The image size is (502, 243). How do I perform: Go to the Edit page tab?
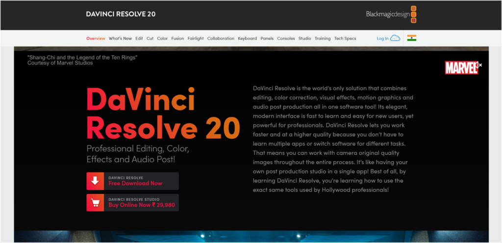[x=139, y=38]
